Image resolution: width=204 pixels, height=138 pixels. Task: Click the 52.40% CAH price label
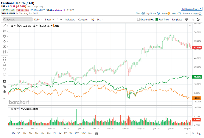[197, 47]
